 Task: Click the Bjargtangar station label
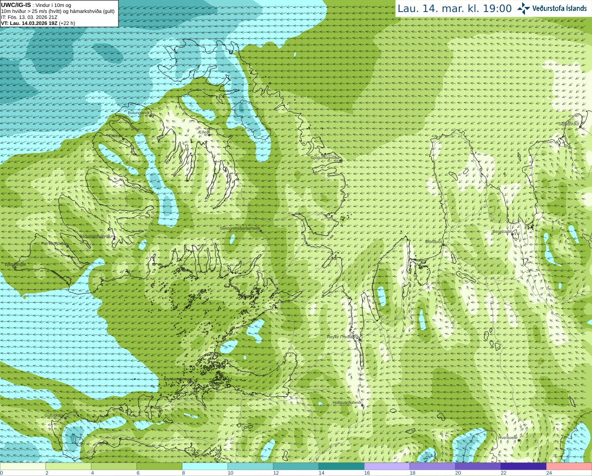click(x=15, y=264)
